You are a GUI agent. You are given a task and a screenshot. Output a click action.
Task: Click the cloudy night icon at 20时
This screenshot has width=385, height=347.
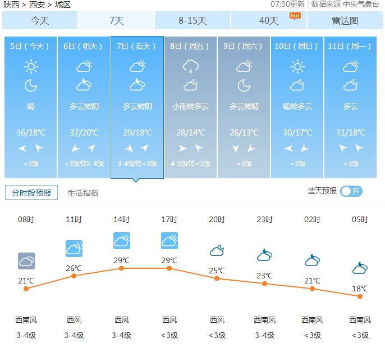click(x=217, y=250)
